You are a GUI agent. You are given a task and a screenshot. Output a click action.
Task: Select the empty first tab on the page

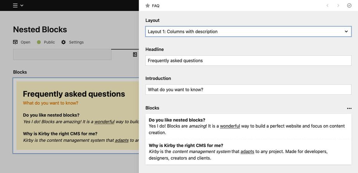coord(62,55)
